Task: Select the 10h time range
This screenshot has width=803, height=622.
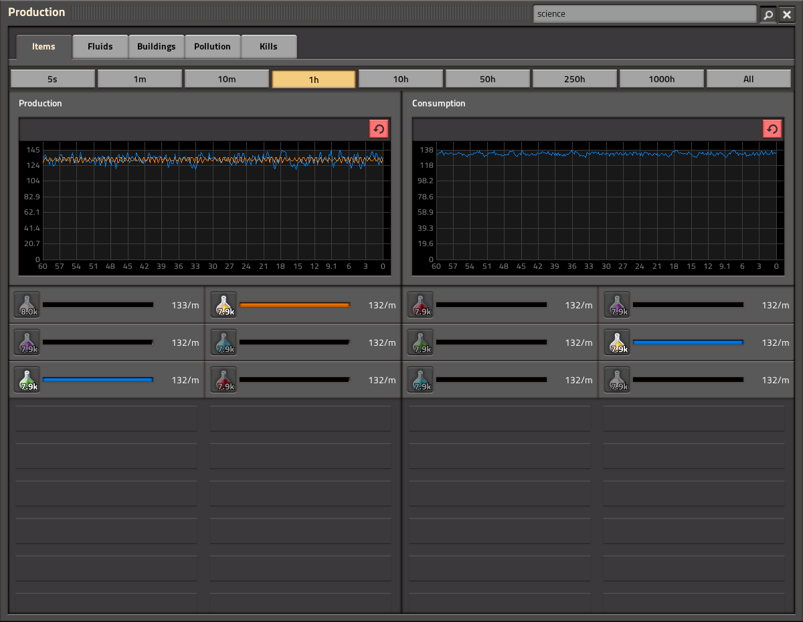Action: click(401, 79)
